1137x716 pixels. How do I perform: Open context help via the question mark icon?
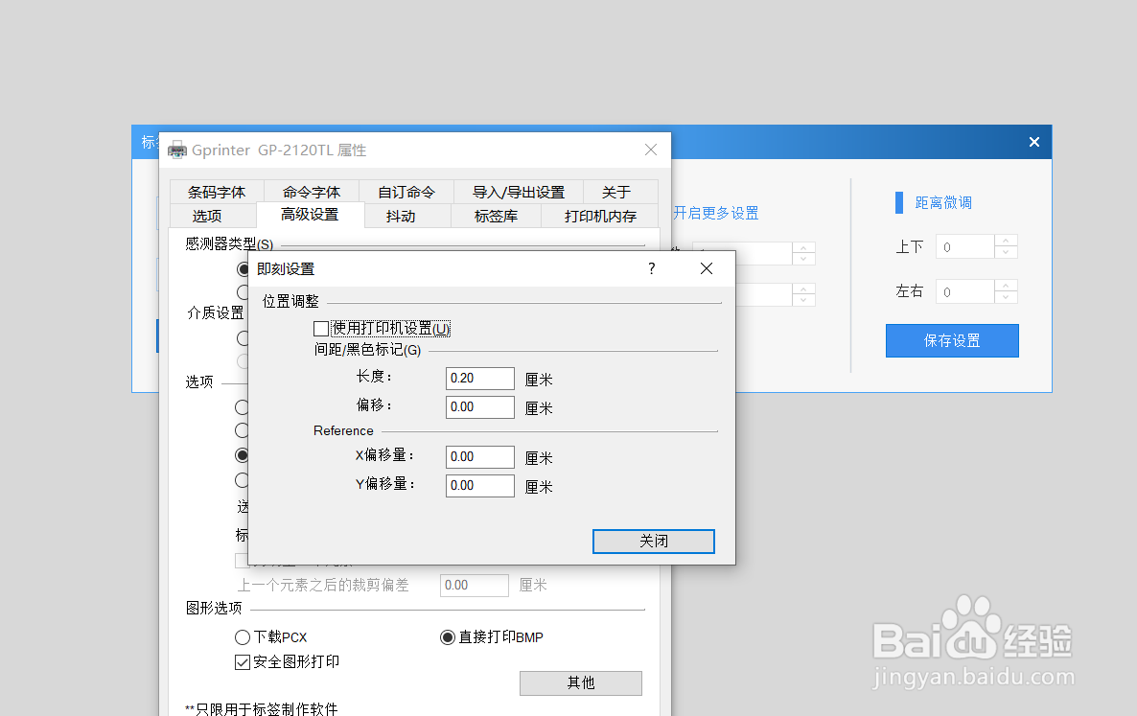coord(651,268)
